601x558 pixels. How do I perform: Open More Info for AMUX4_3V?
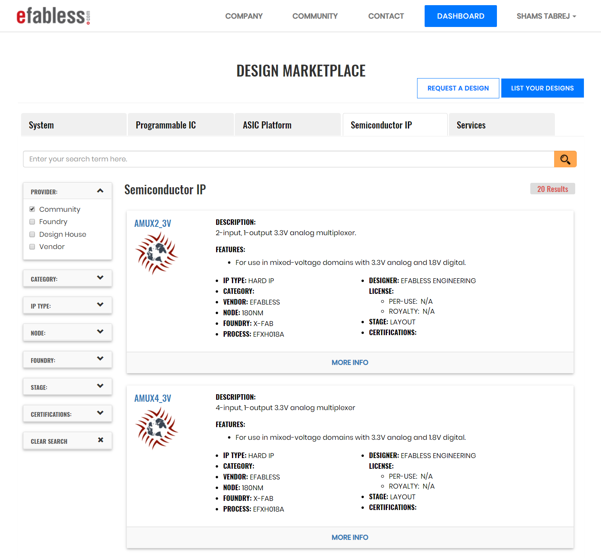[350, 537]
